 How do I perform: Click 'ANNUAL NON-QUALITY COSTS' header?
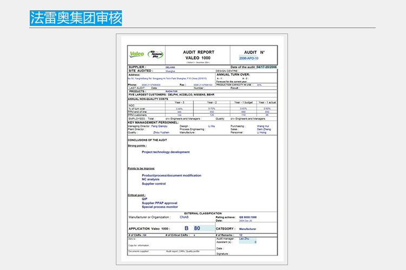[x=148, y=99]
